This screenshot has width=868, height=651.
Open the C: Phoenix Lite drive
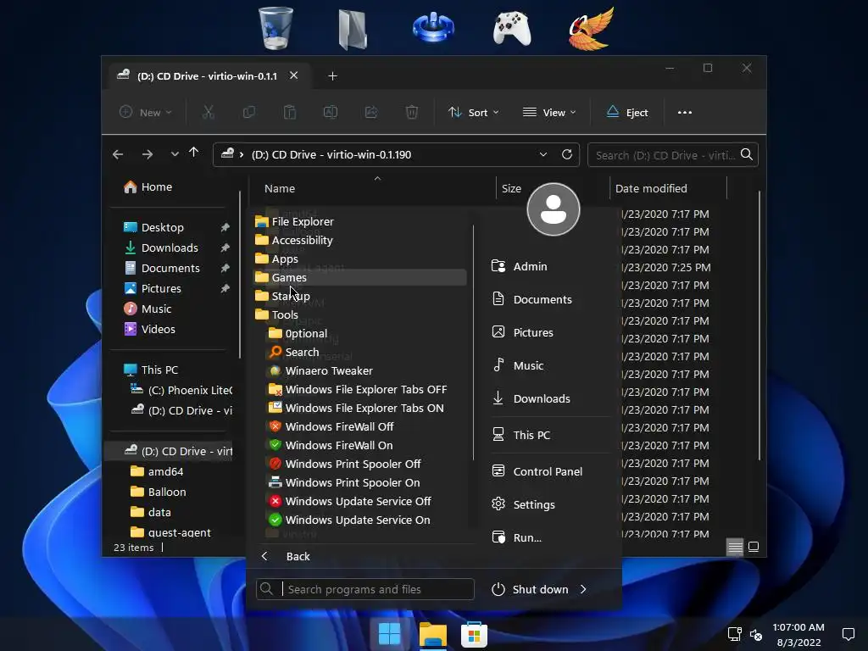[x=181, y=390]
